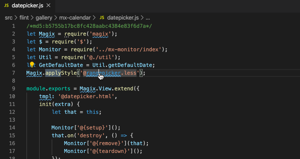Open the mx-calendar breadcrumb segment

tap(75, 18)
